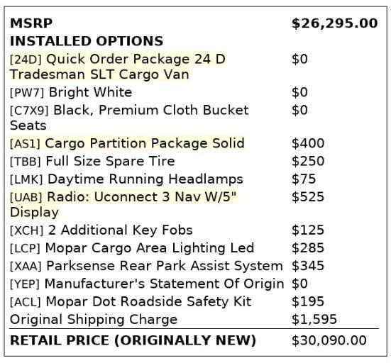Click Mopar Dot Roadside Safety Kit
Screen dimensions: 391x363
pos(131,302)
